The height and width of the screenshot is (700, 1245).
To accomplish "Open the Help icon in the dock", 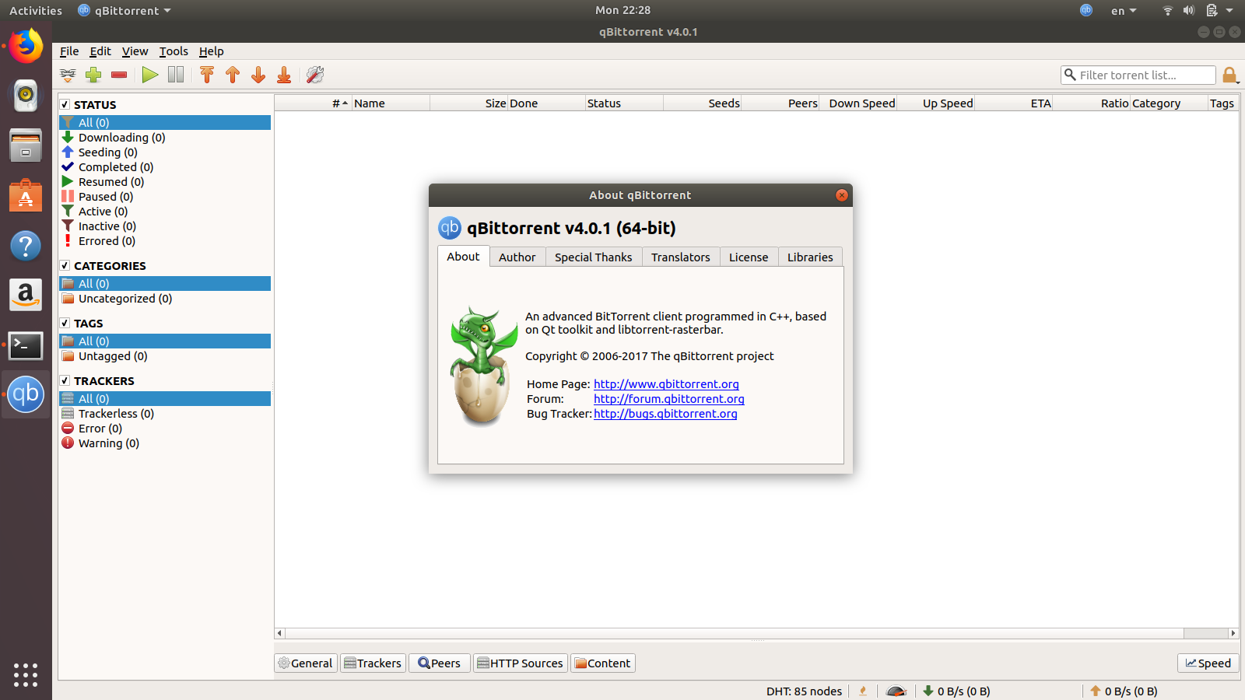I will click(26, 246).
